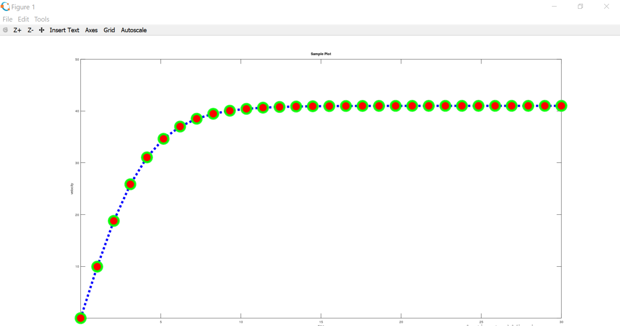
Task: Expand the Edit menu options
Action: (x=23, y=19)
